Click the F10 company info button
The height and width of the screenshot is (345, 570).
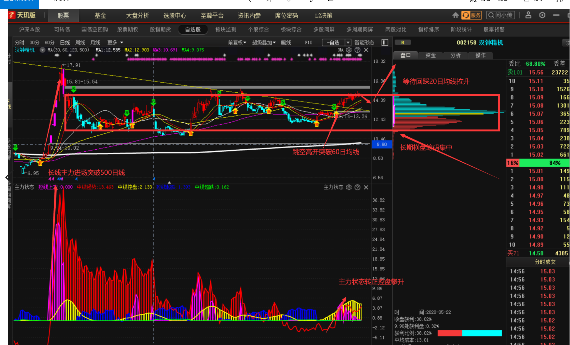click(309, 42)
